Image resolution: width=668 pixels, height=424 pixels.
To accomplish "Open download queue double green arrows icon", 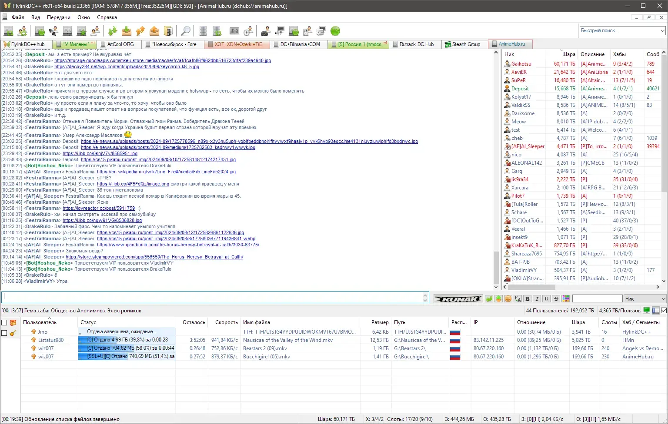I will coord(112,31).
